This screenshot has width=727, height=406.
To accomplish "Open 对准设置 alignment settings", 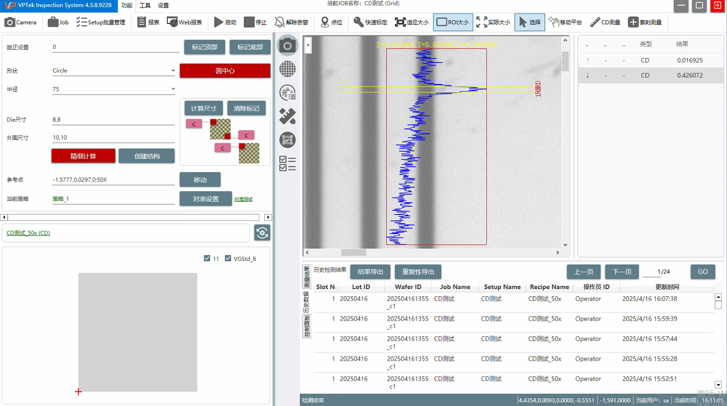I will tap(206, 199).
